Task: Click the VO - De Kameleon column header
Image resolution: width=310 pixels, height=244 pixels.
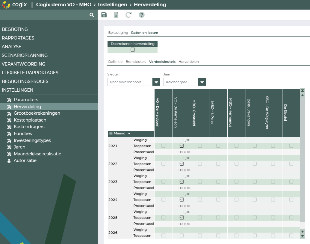Action: 182,113
